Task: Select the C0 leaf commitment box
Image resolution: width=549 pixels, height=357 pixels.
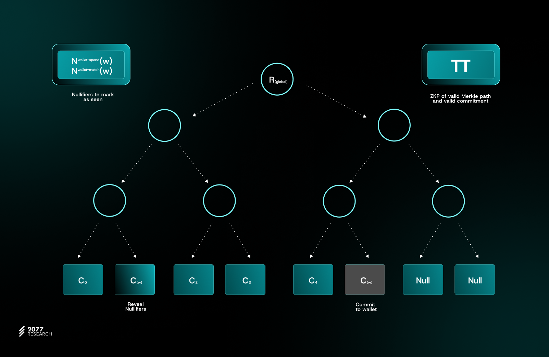Action: tap(83, 279)
